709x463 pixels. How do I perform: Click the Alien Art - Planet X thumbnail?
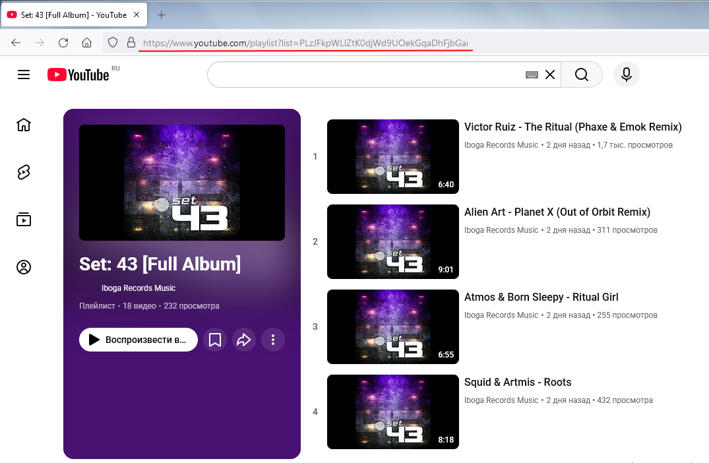pyautogui.click(x=392, y=241)
